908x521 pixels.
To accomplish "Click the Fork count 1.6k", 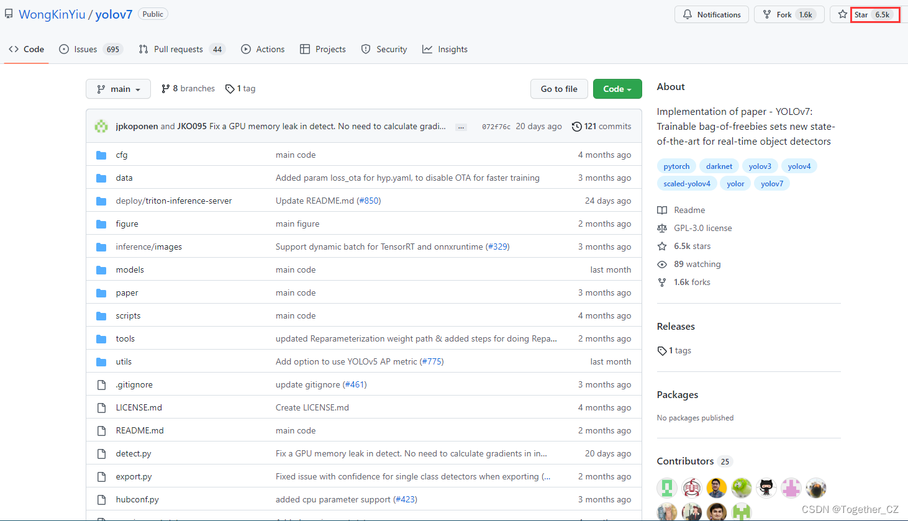I will 806,14.
